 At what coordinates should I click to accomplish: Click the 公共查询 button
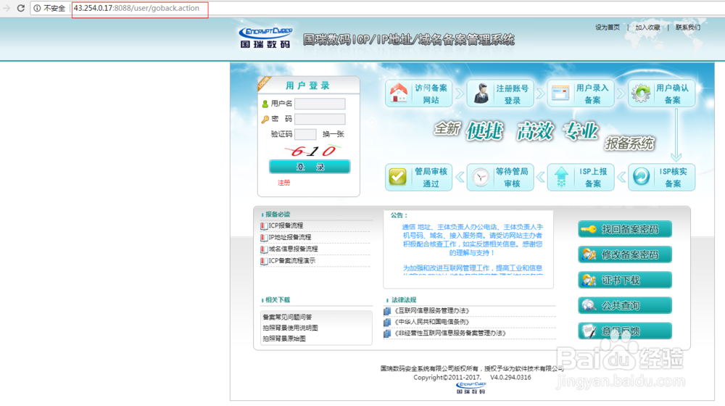(625, 306)
